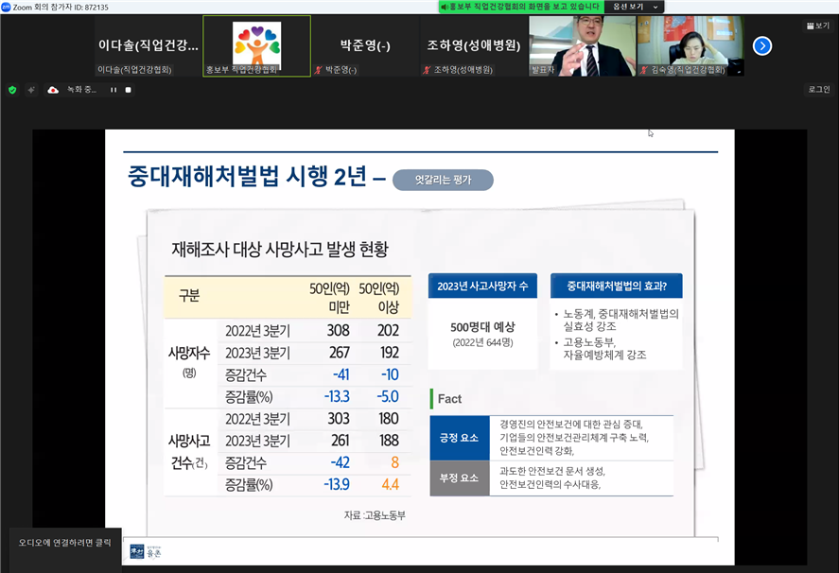Click 중대재해처벌법의 효과? header box
This screenshot has height=573, width=839.
click(x=617, y=286)
